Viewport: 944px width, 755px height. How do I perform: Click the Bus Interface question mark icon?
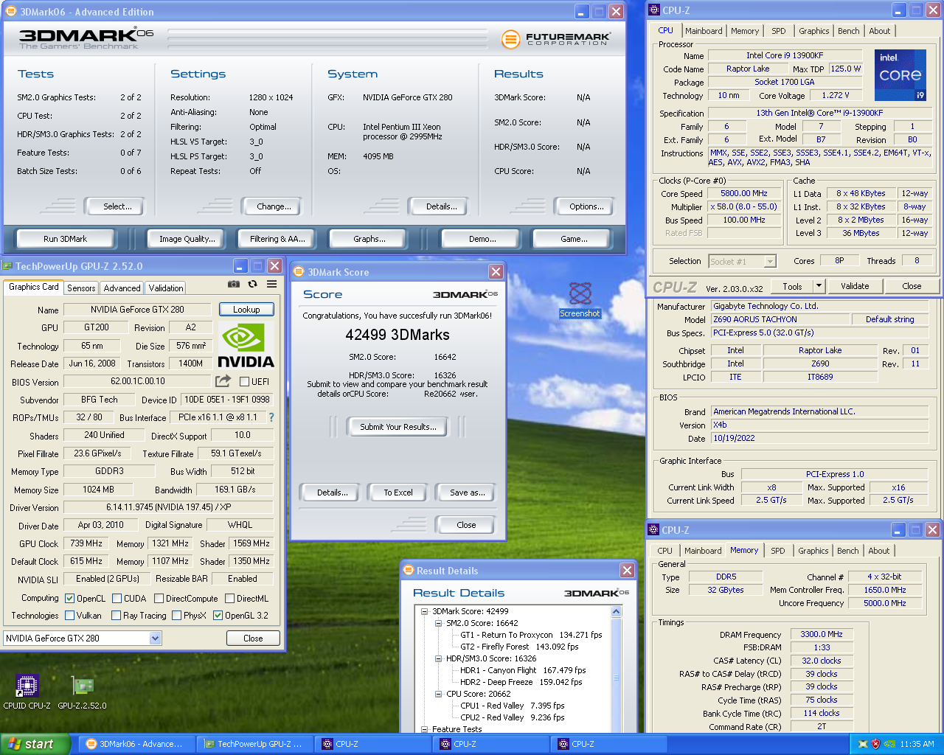click(271, 417)
